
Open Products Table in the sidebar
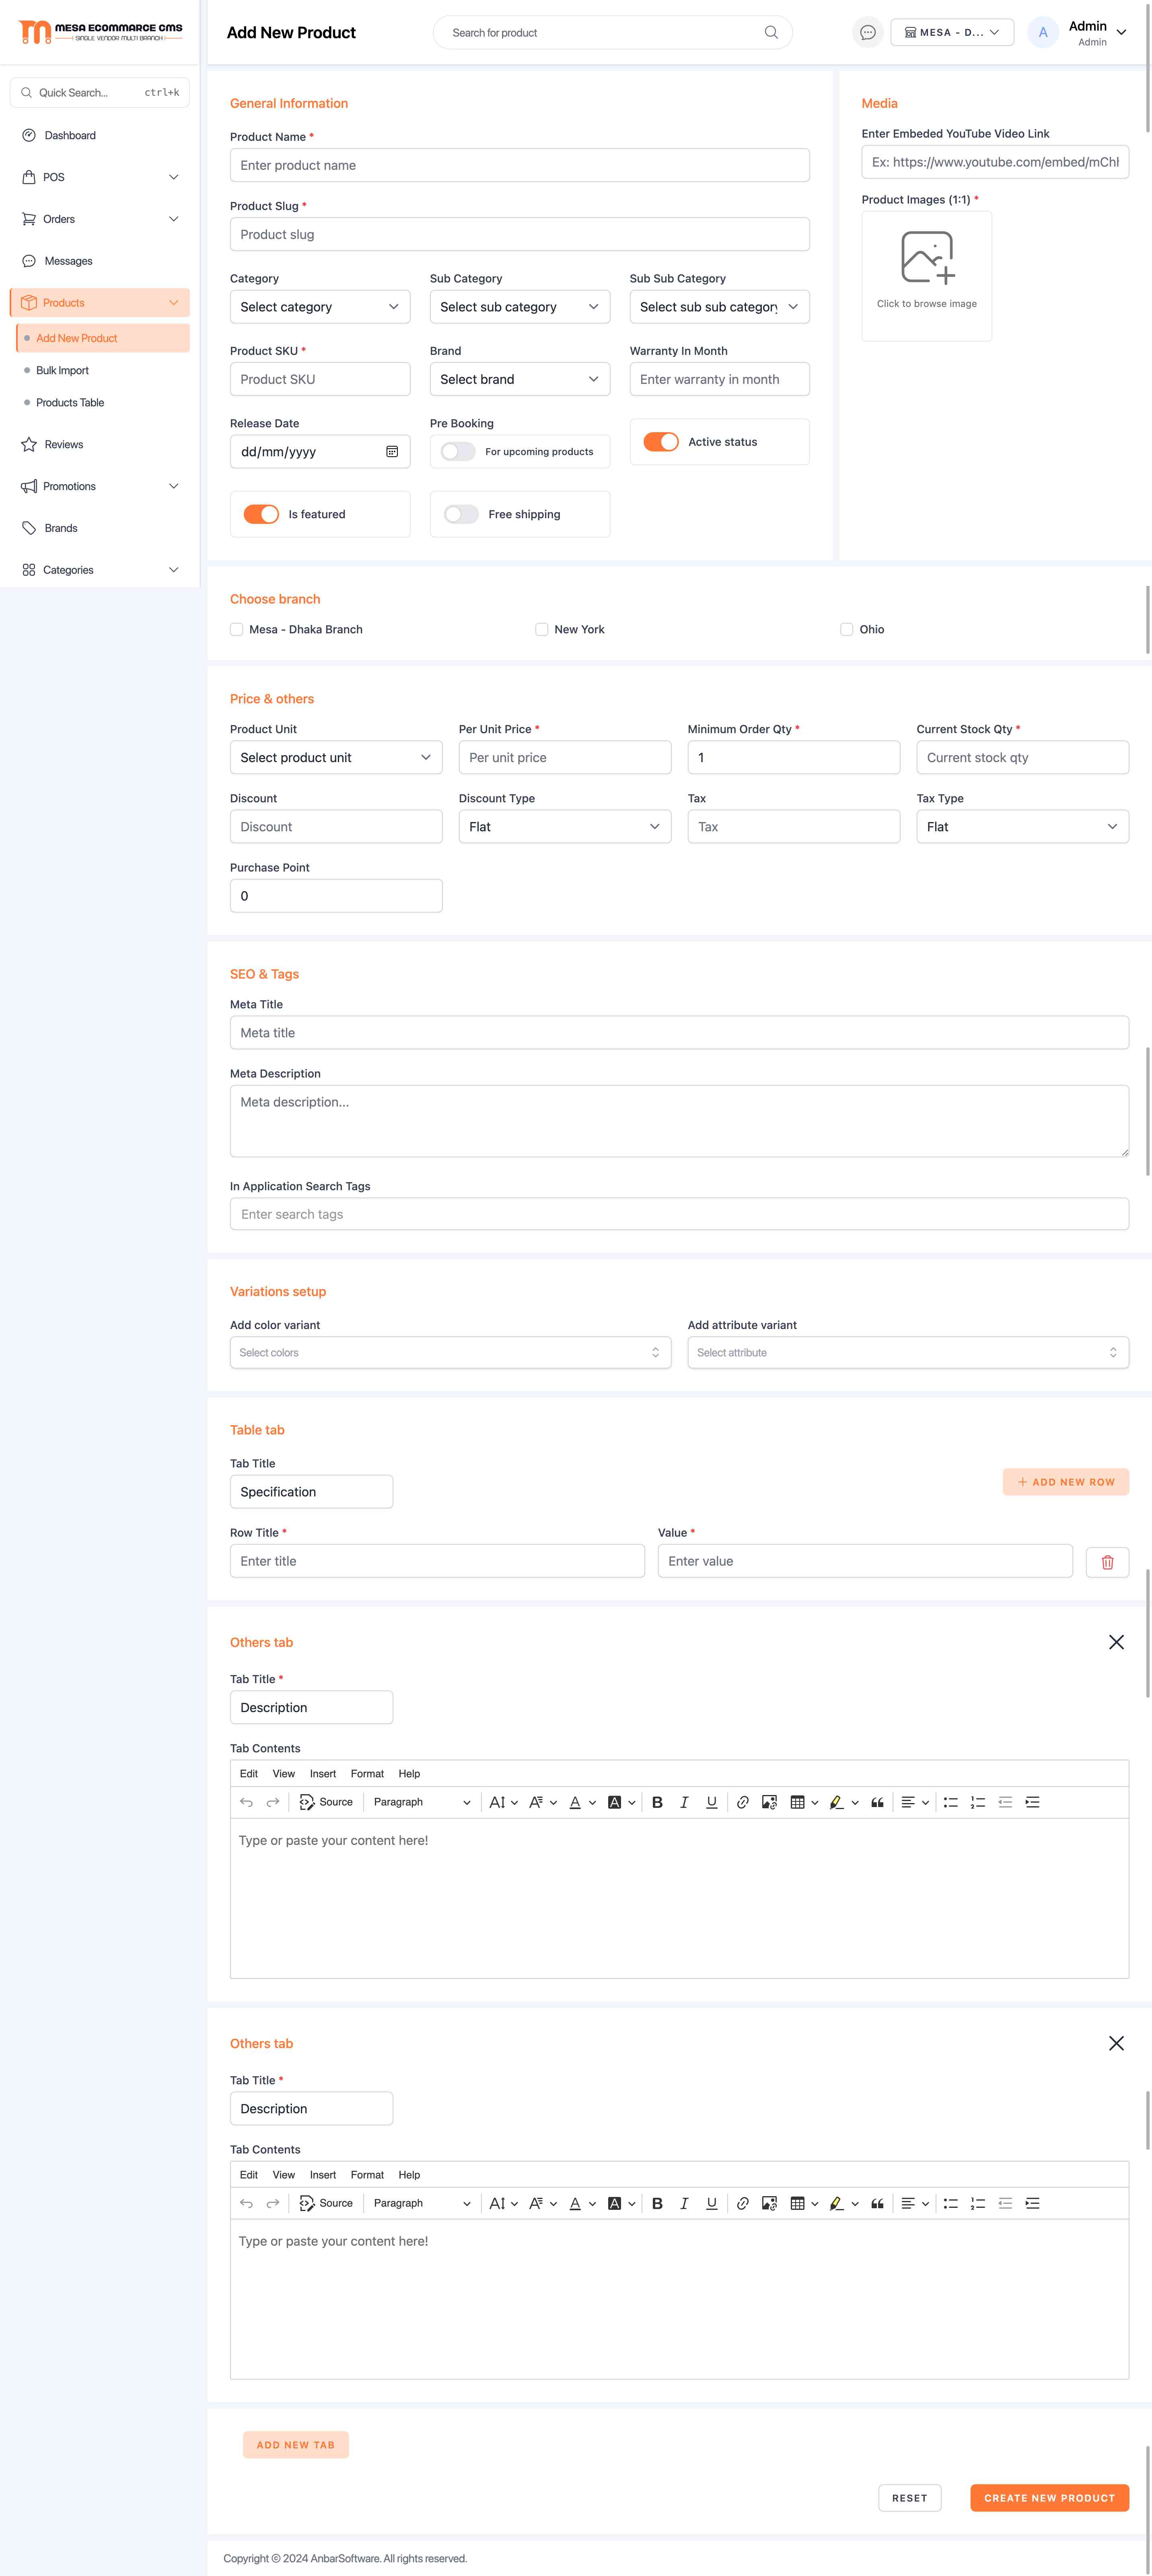pyautogui.click(x=70, y=402)
